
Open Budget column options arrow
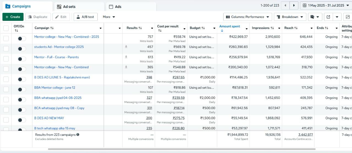[214, 28]
